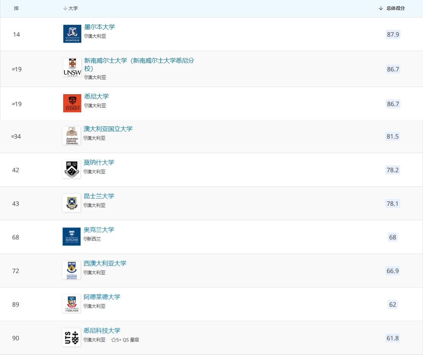The height and width of the screenshot is (355, 423).
Task: Open the 悉尼大学 link
Action: pyautogui.click(x=97, y=96)
